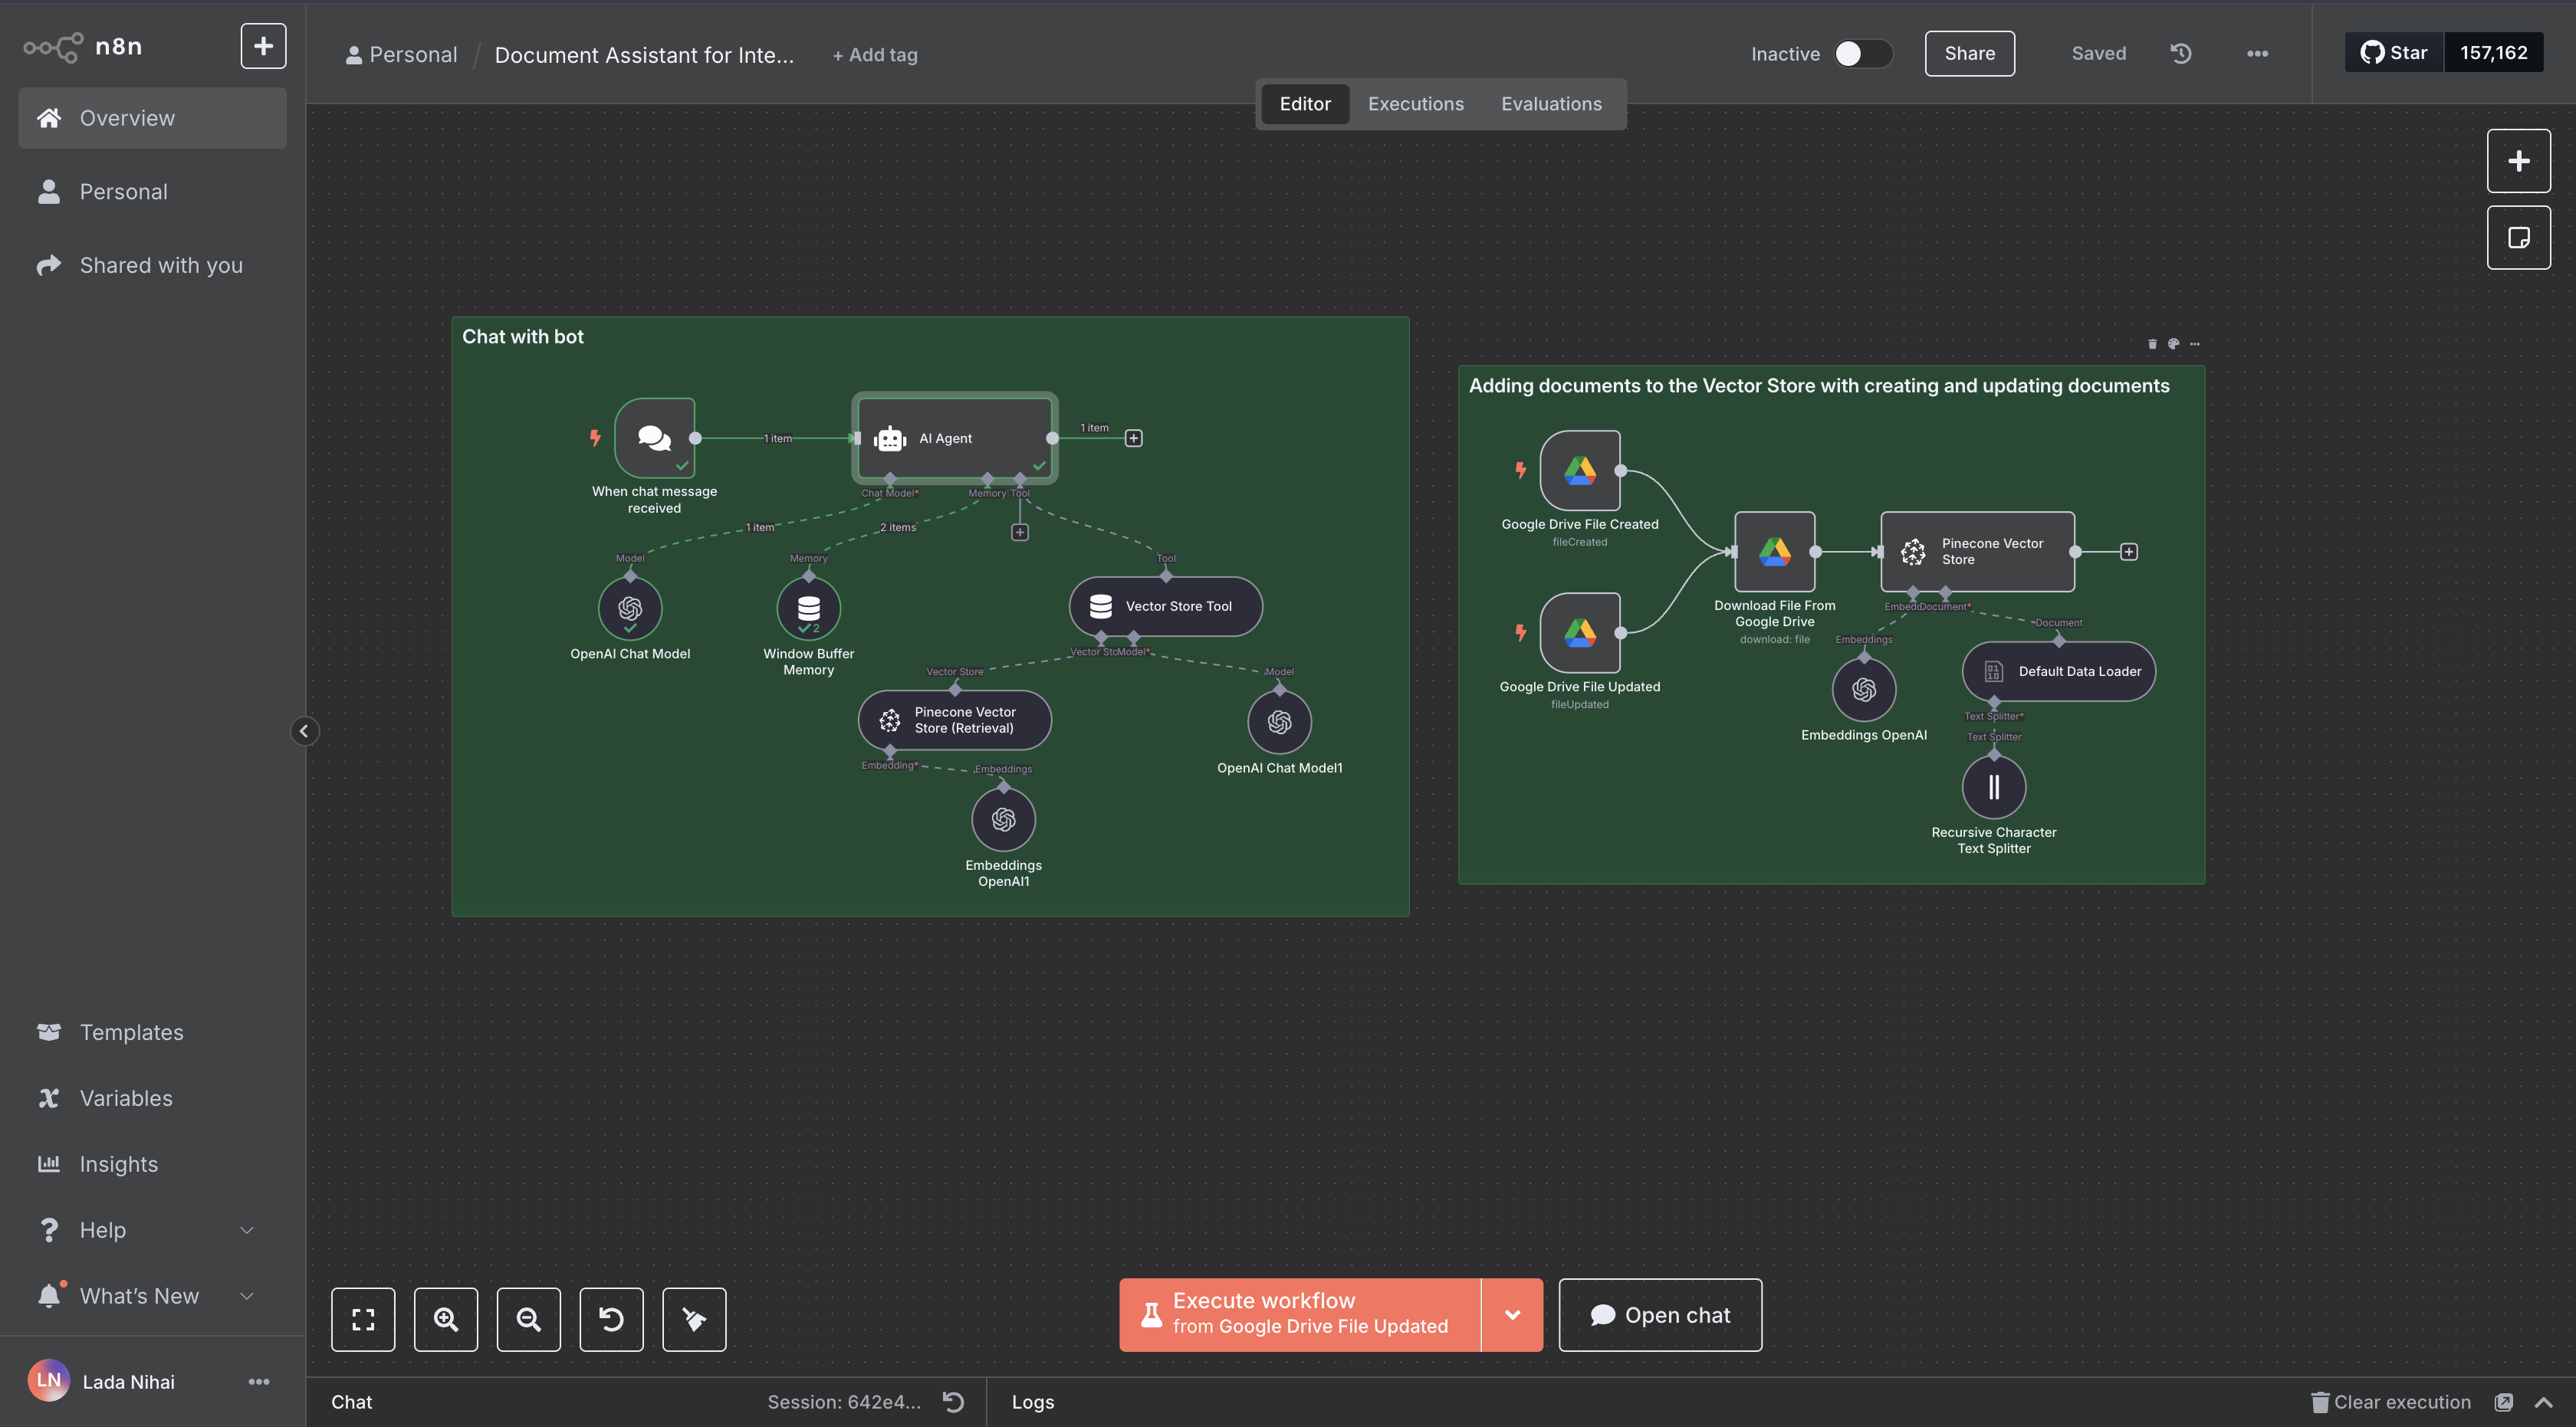Open the Overview sidebar item
This screenshot has width=2576, height=1427.
pos(152,118)
